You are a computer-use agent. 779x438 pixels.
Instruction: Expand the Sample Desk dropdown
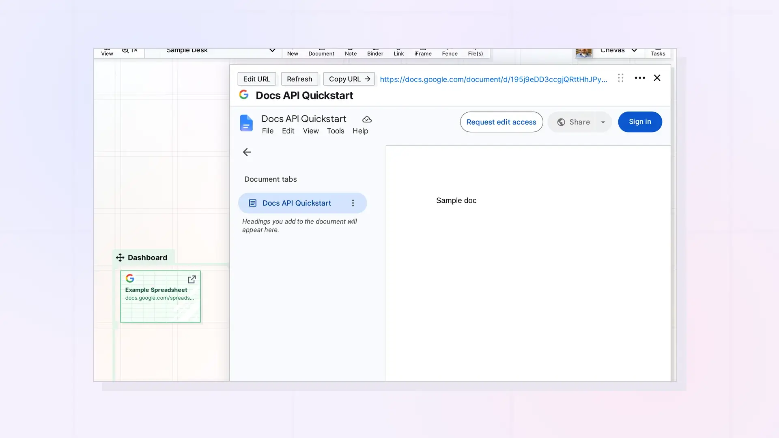point(272,50)
